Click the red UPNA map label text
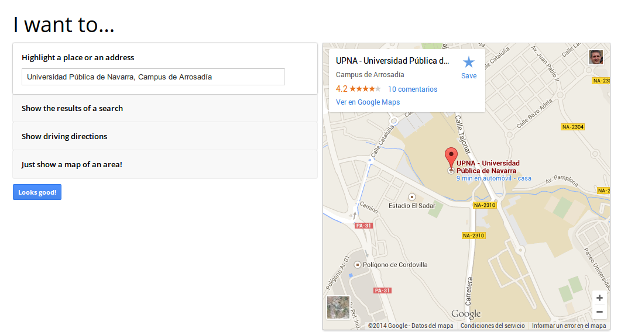Viewport: 621px width, 332px height. click(x=488, y=167)
